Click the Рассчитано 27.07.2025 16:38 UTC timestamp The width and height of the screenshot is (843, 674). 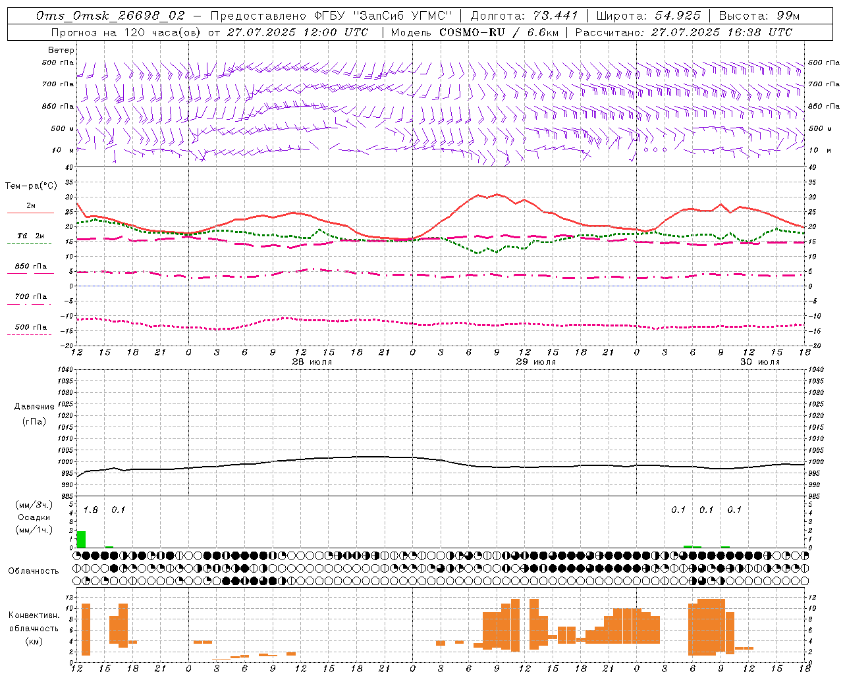[684, 32]
